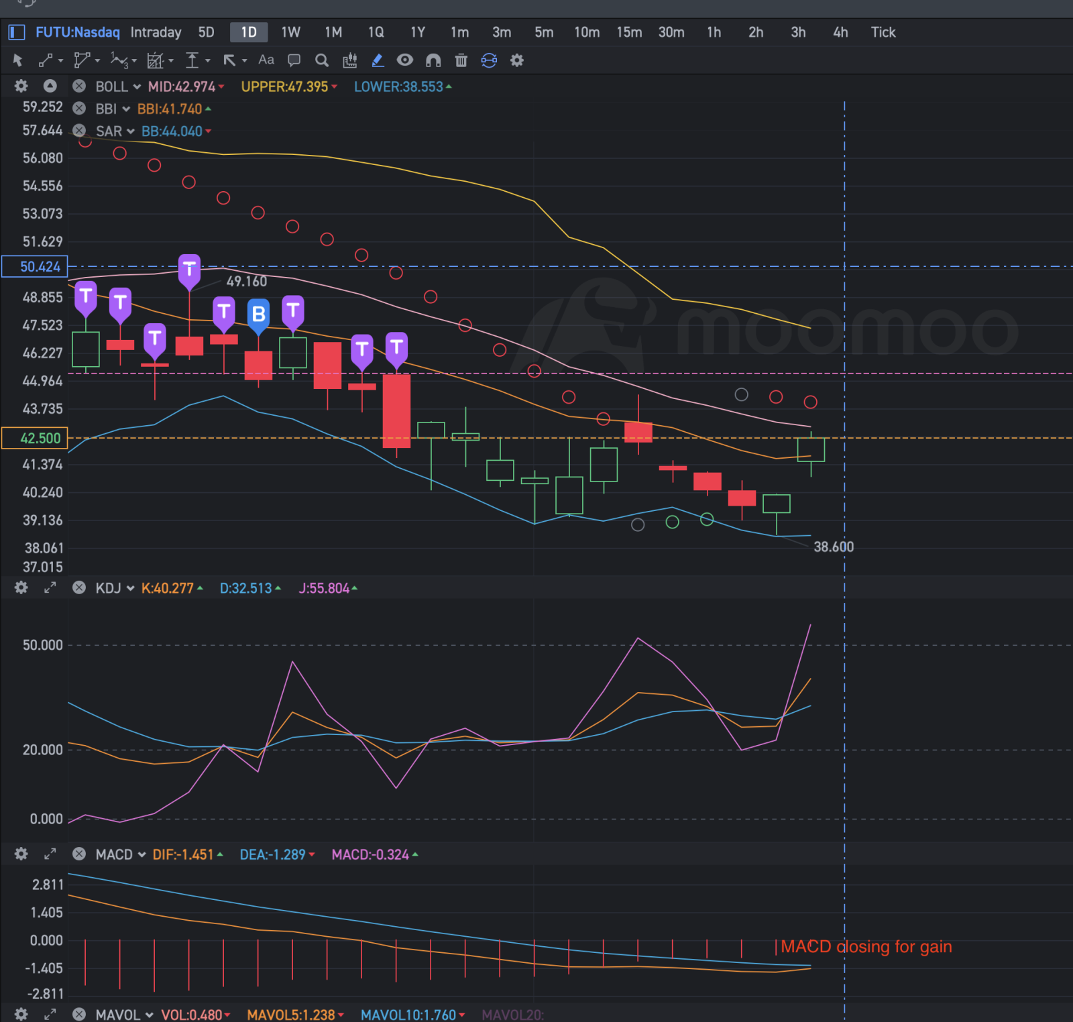Expand the MAVOL panel to full size
The height and width of the screenshot is (1022, 1073).
coord(50,1015)
